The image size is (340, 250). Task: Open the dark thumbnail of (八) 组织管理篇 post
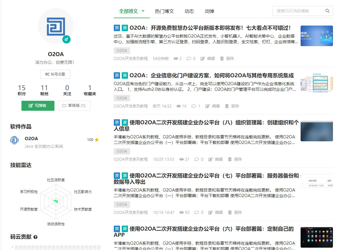316,131
